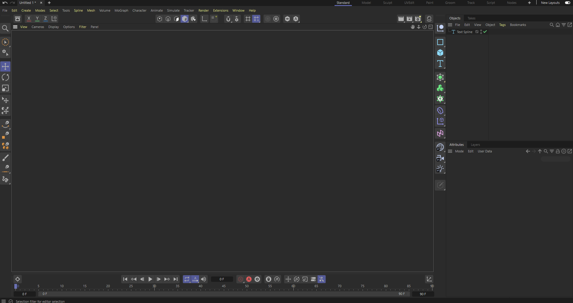Screen dimensions: 573x303
Task: Open the Objects panel Tags menu
Action: pos(502,25)
